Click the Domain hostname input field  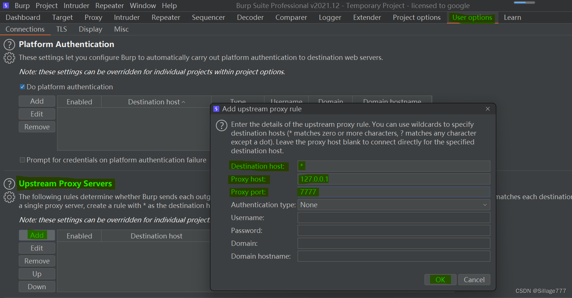[394, 256]
